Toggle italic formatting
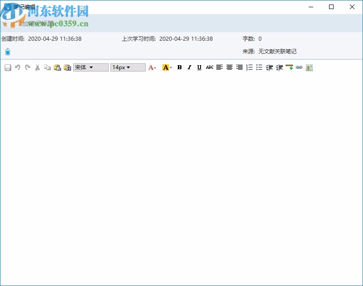The height and width of the screenshot is (286, 363). 189,67
